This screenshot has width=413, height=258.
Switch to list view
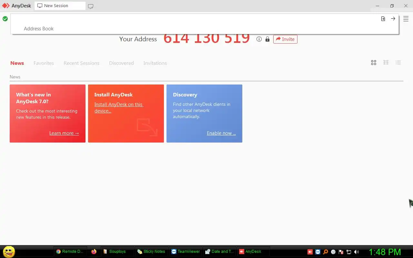tap(398, 63)
